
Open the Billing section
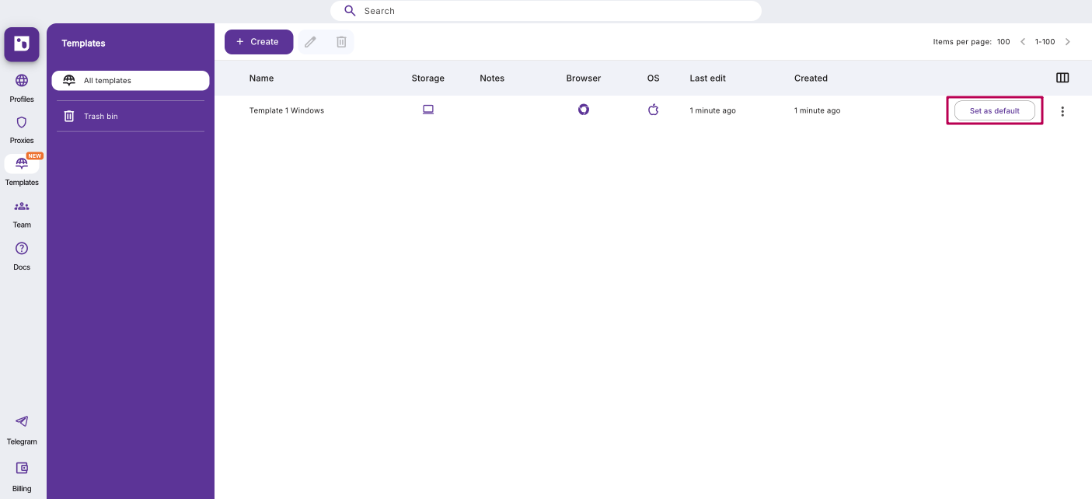22,476
